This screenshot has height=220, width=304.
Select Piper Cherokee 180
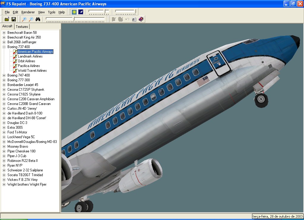21,151
